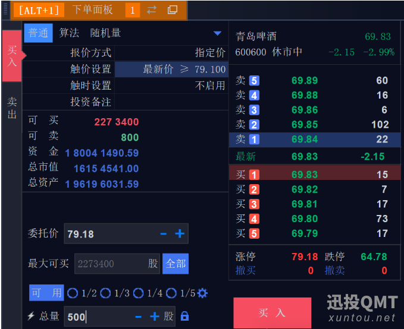
Task: Click the stock code 600600
Action: tap(250, 52)
